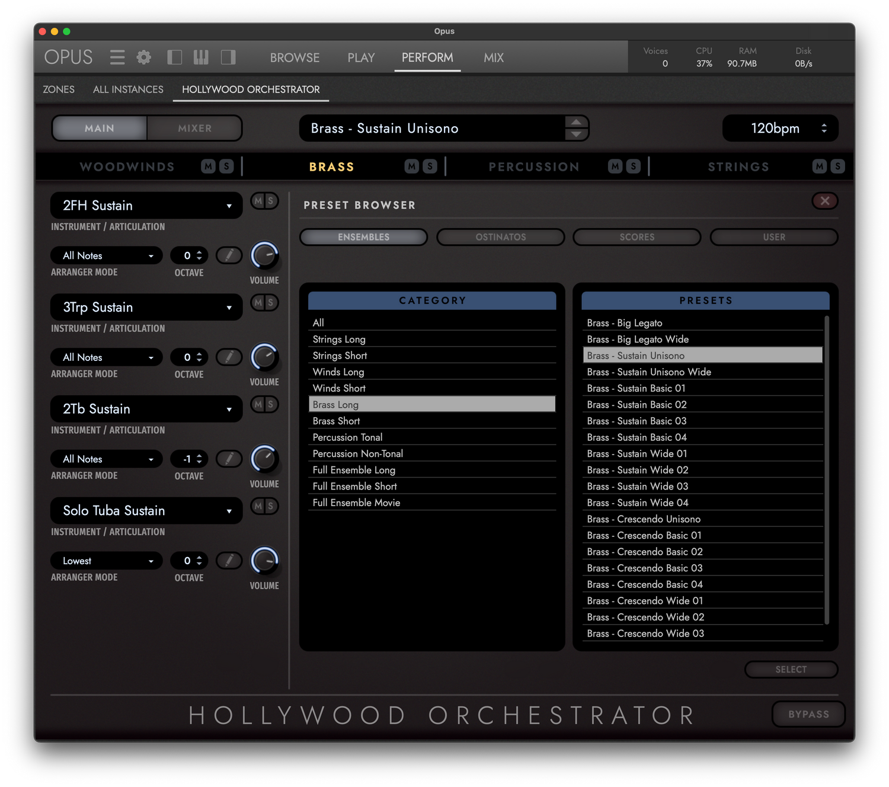889x787 pixels.
Task: Mute the Strings section
Action: click(x=820, y=167)
